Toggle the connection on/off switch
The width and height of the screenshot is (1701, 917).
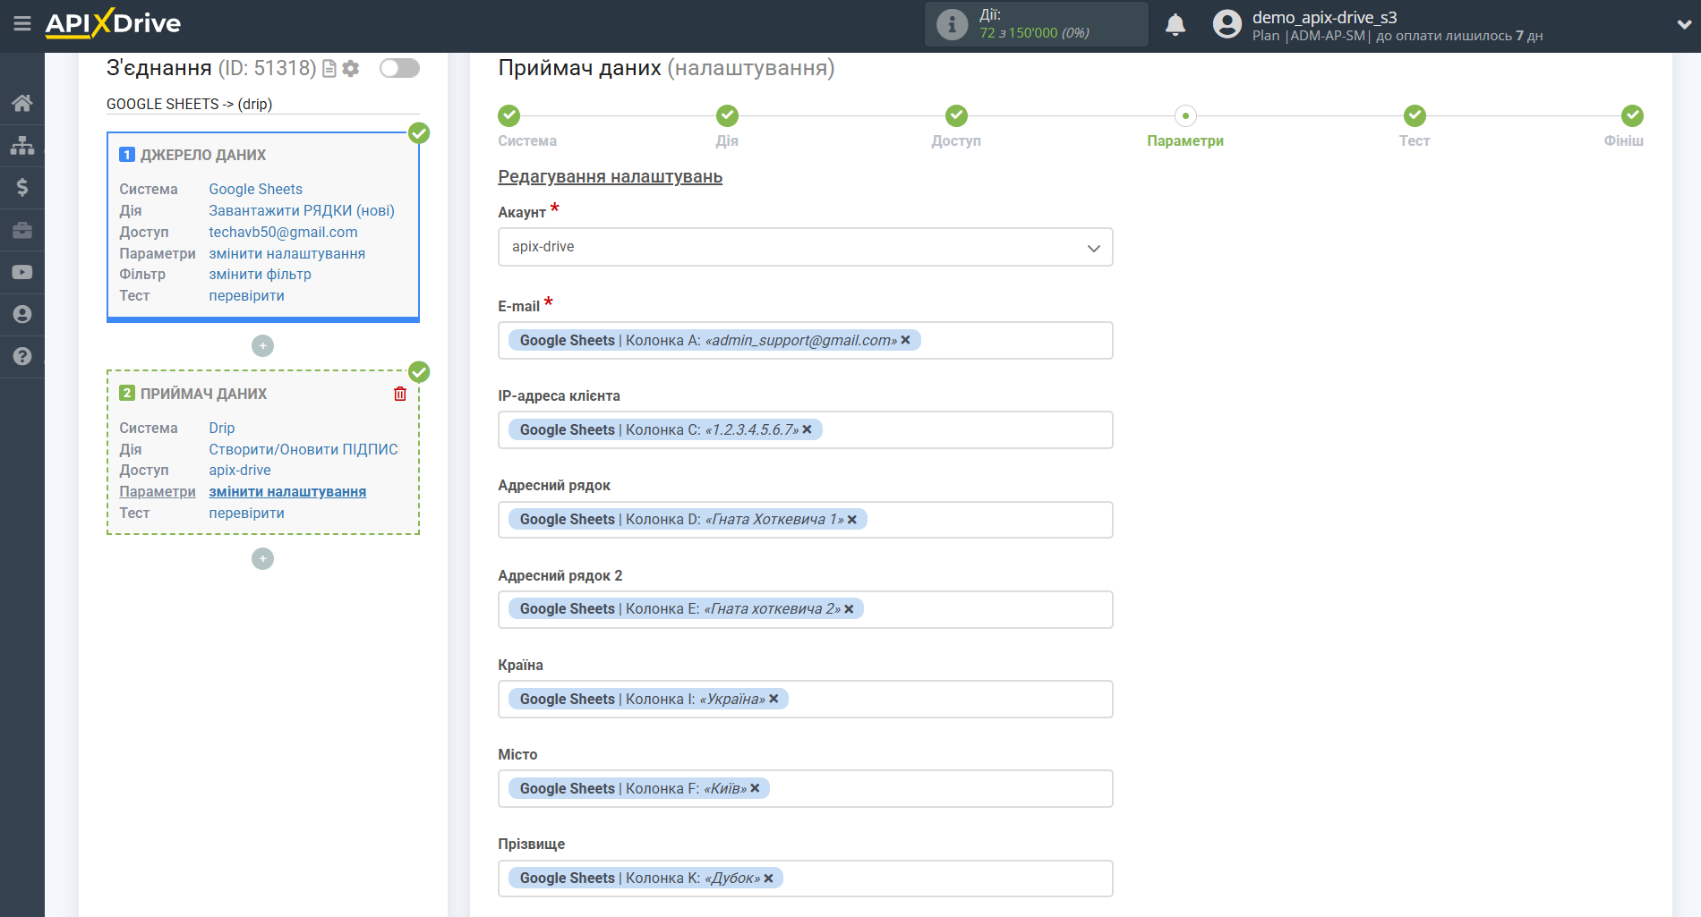coord(399,68)
